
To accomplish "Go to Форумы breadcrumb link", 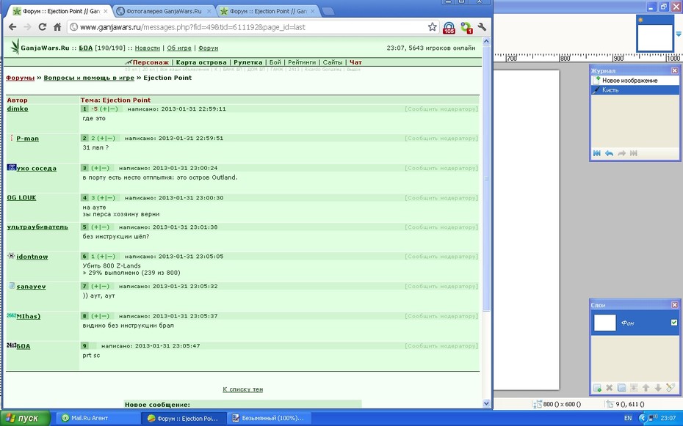I will click(x=20, y=78).
